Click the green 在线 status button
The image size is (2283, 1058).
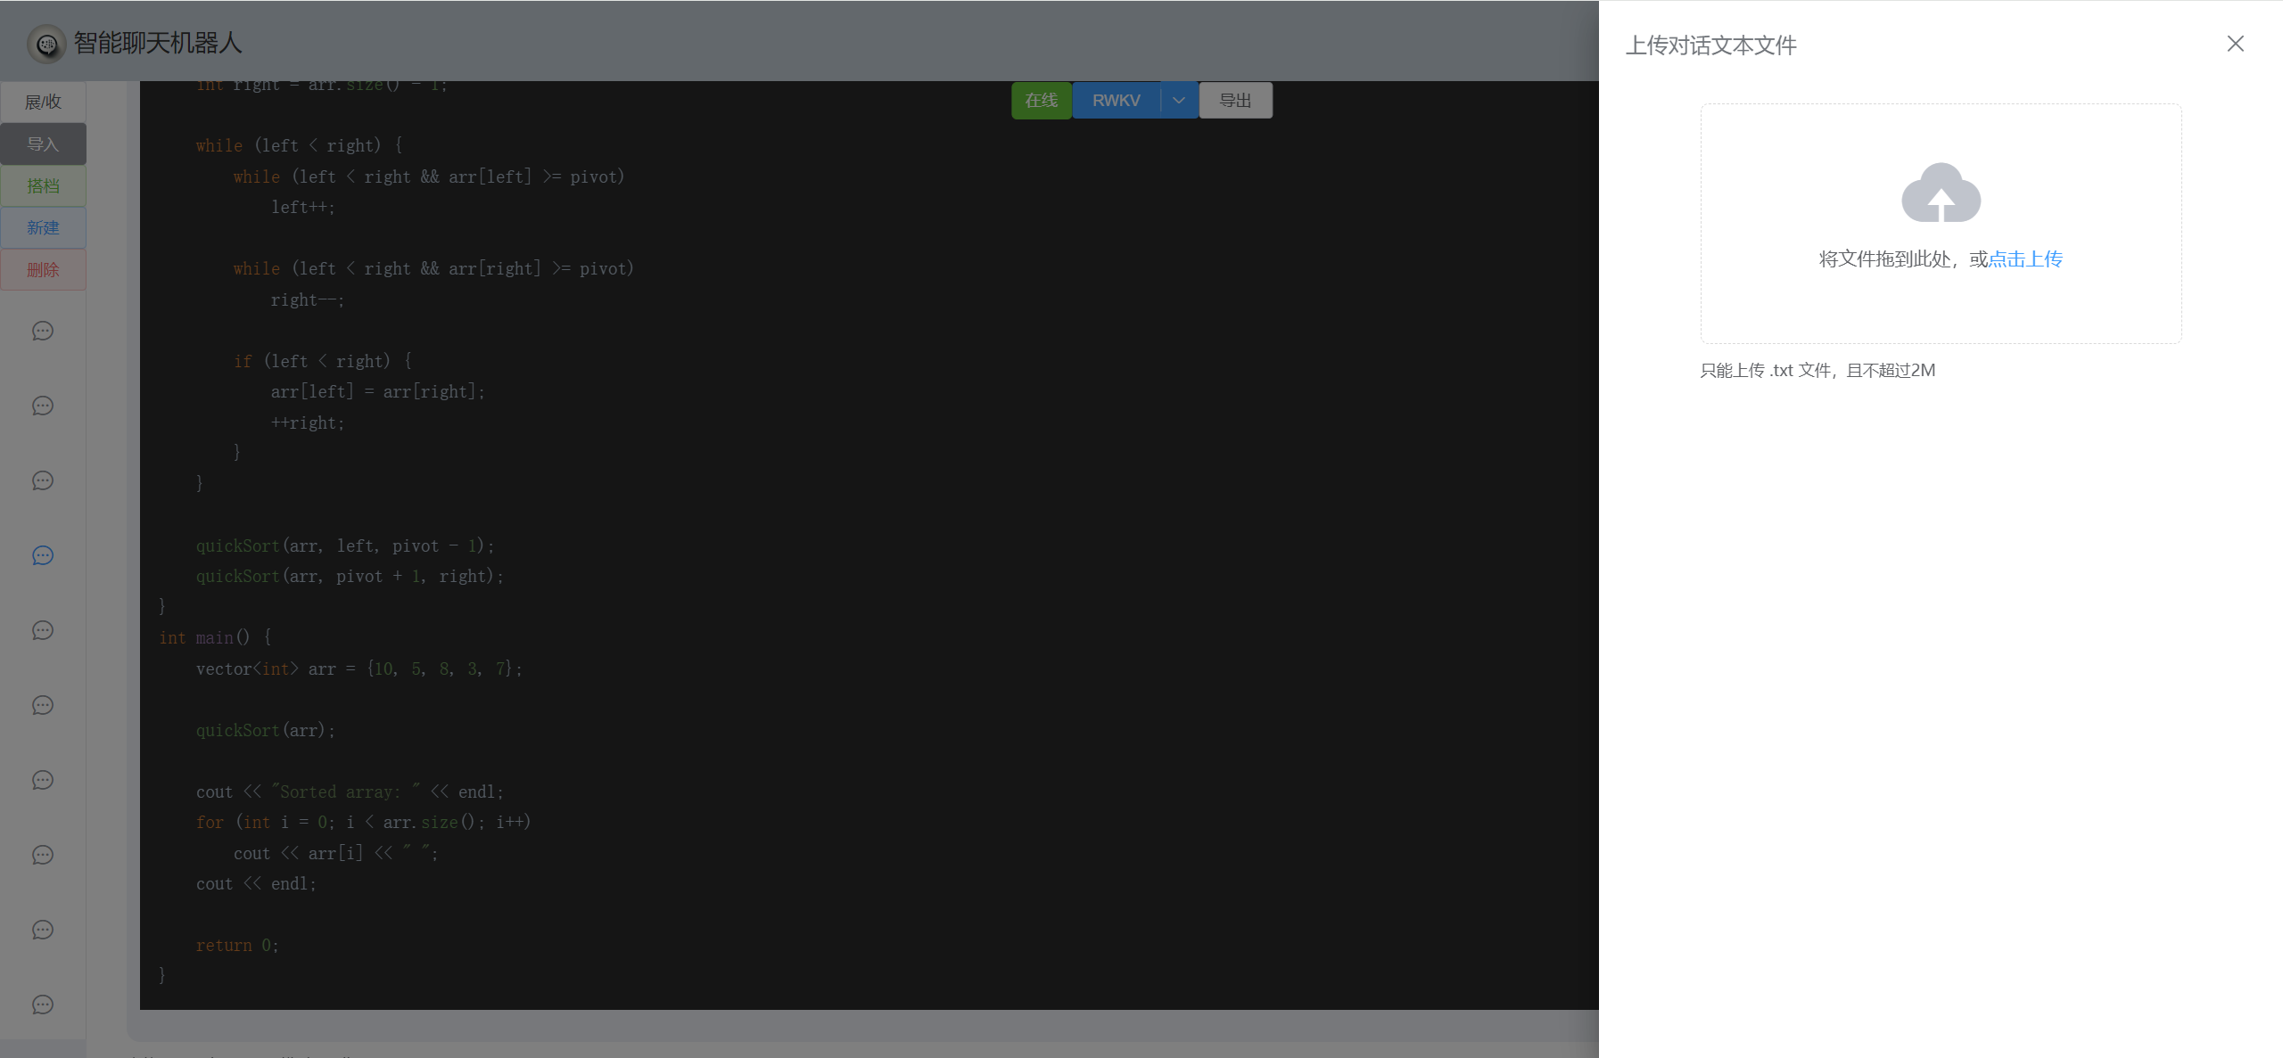click(x=1041, y=101)
